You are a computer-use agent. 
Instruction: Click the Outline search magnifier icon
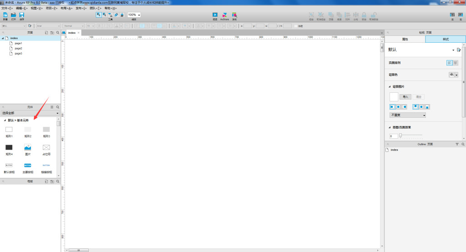[x=463, y=144]
